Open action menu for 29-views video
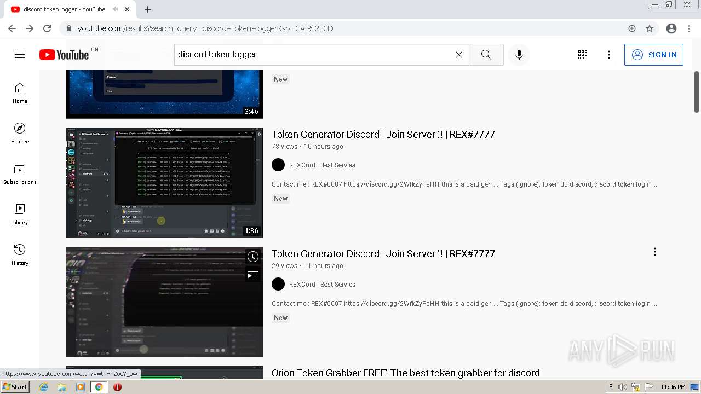The height and width of the screenshot is (394, 701). click(655, 252)
